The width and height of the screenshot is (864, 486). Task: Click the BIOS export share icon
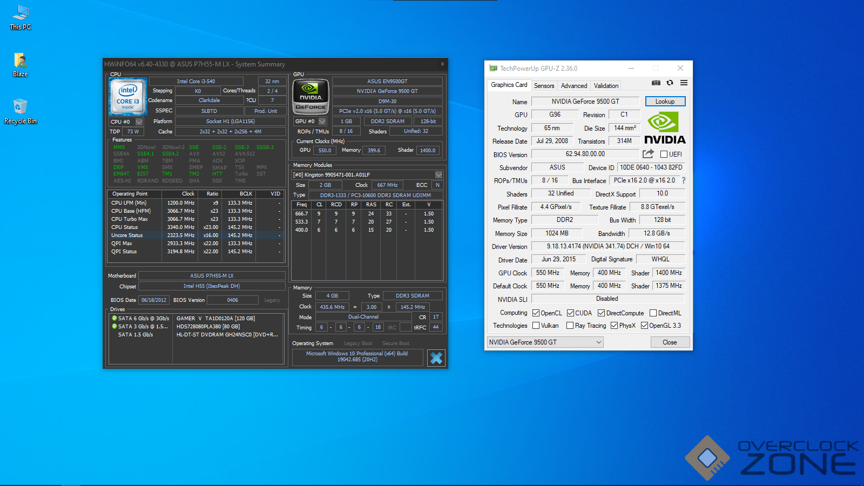(648, 154)
